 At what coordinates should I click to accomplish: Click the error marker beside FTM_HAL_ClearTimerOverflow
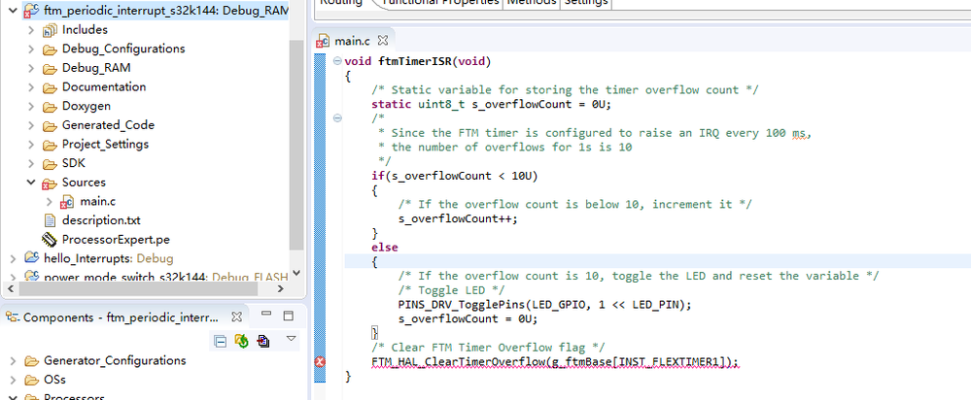pos(320,362)
